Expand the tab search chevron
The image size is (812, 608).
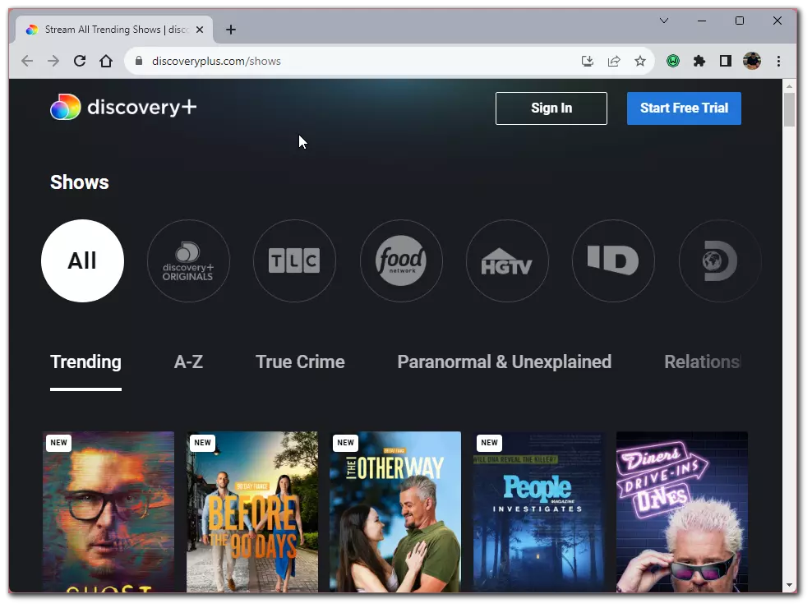tap(664, 21)
